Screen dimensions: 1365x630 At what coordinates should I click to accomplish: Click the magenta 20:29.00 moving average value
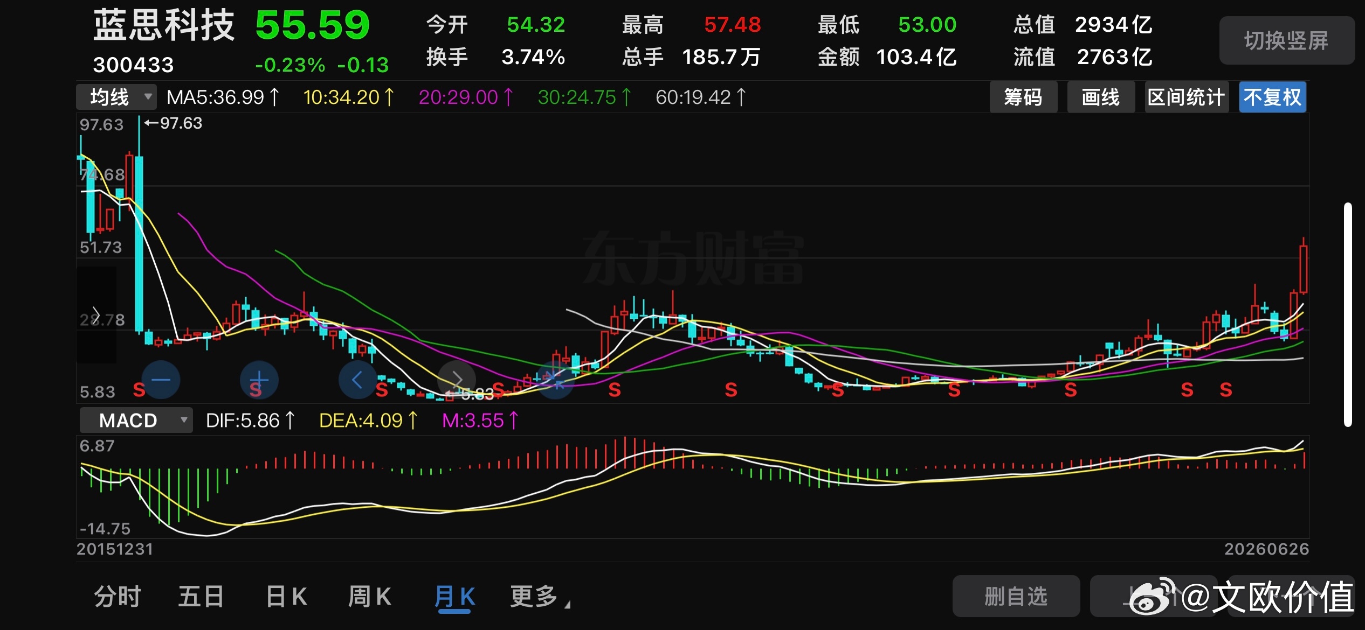click(x=466, y=97)
